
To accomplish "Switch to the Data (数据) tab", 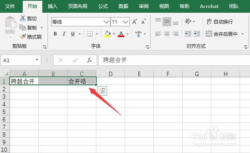I will (123, 6).
